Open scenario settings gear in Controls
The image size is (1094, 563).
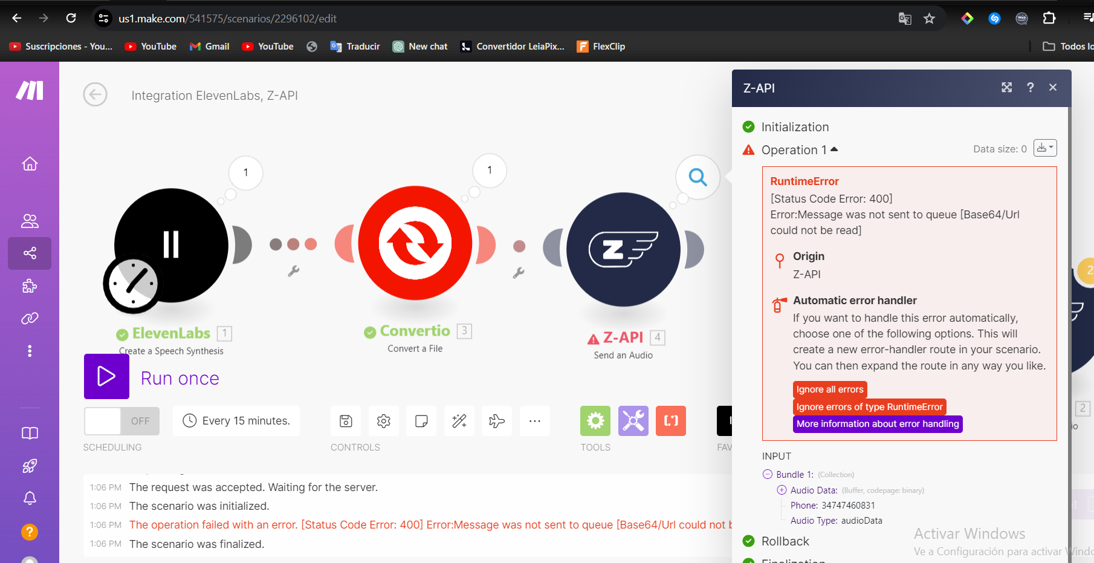point(384,421)
